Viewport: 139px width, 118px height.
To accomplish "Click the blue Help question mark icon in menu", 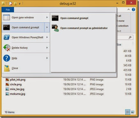I will tap(7, 58).
